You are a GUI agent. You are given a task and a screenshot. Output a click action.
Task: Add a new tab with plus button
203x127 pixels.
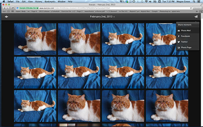pyautogui.click(x=201, y=12)
